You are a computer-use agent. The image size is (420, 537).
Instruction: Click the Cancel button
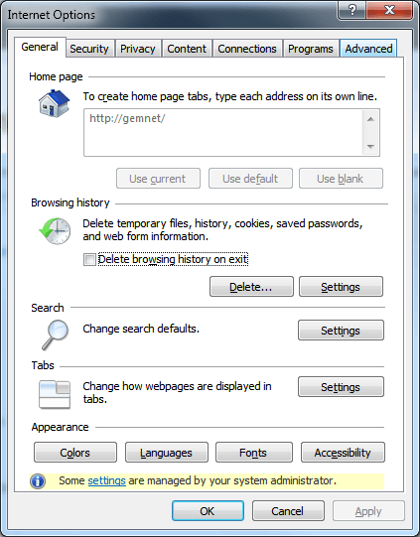[288, 511]
